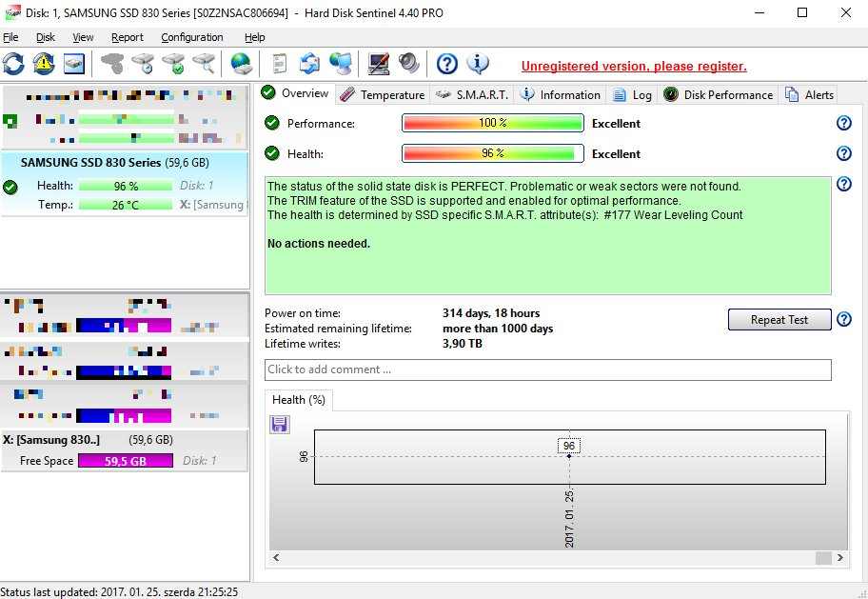Click the 'No actions needed.' status text
Screen dimensions: 868x599
(319, 244)
